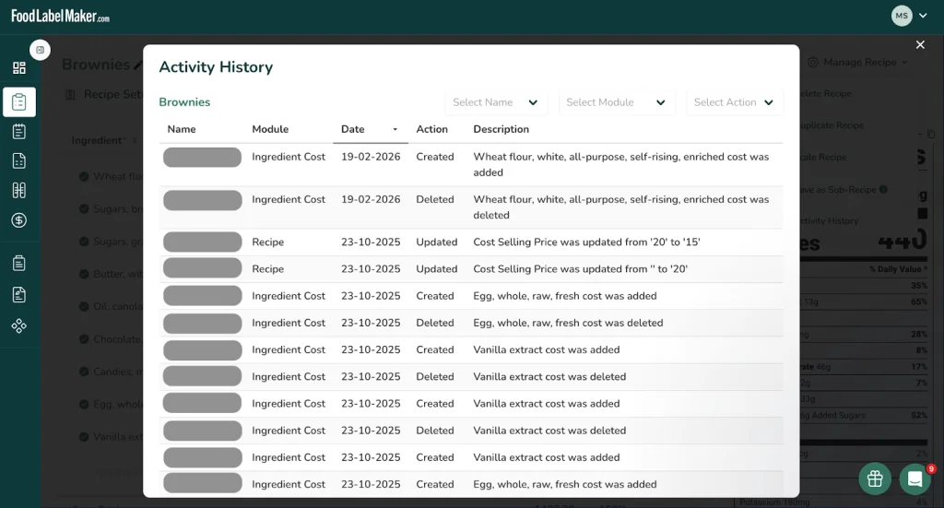Open Delete Recipe option behind dialog
This screenshot has width=944, height=508.
[x=826, y=93]
